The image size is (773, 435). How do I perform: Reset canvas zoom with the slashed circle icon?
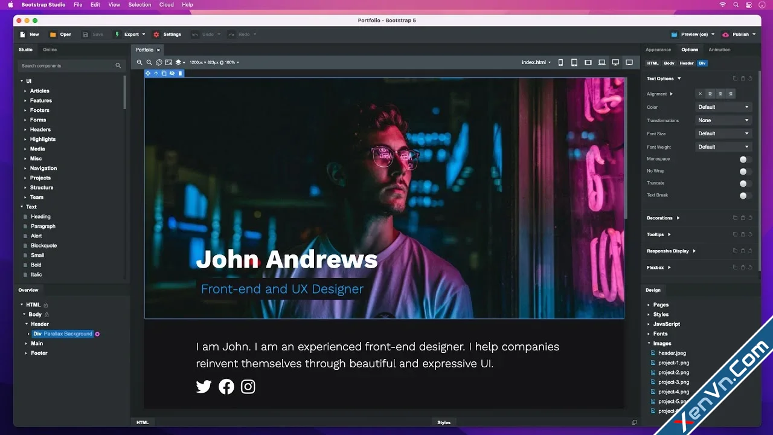(159, 62)
